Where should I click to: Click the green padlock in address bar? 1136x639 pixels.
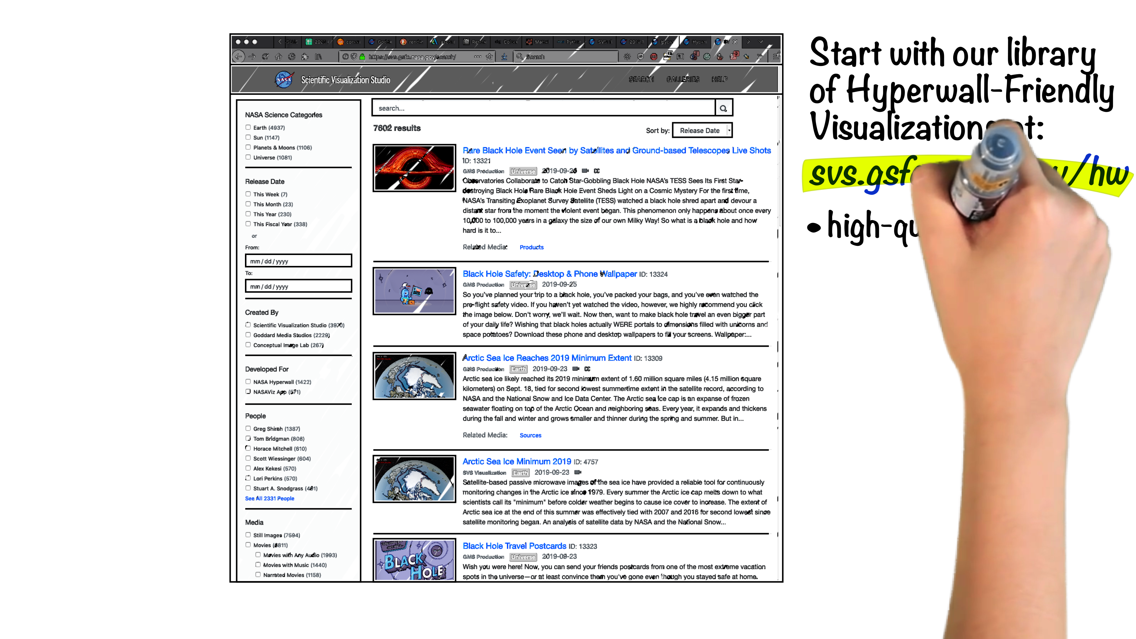tap(362, 57)
